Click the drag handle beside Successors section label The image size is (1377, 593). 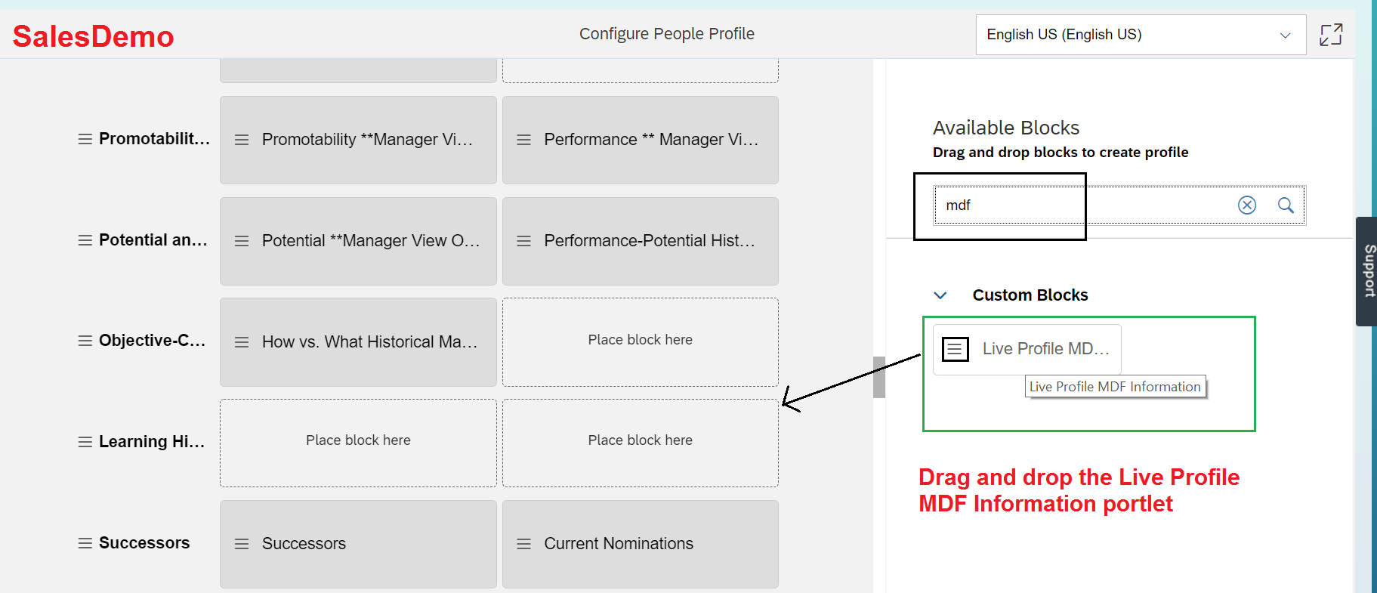click(85, 543)
